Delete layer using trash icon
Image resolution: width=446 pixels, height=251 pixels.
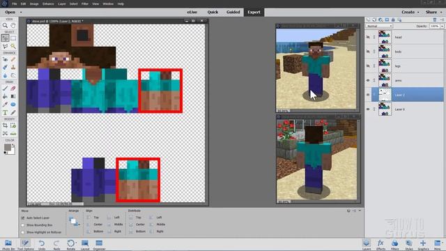tap(435, 20)
